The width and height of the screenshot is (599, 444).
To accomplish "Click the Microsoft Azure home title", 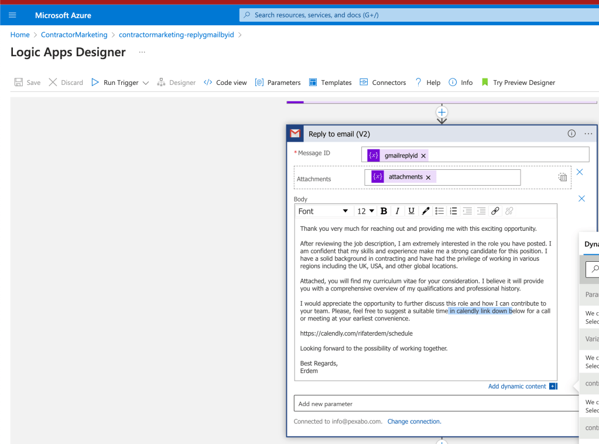I will [x=63, y=15].
